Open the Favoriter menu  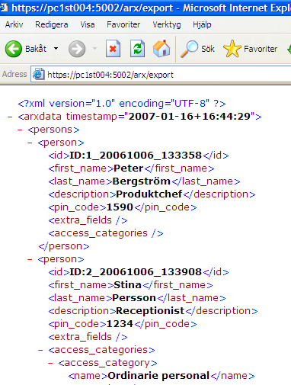[123, 24]
